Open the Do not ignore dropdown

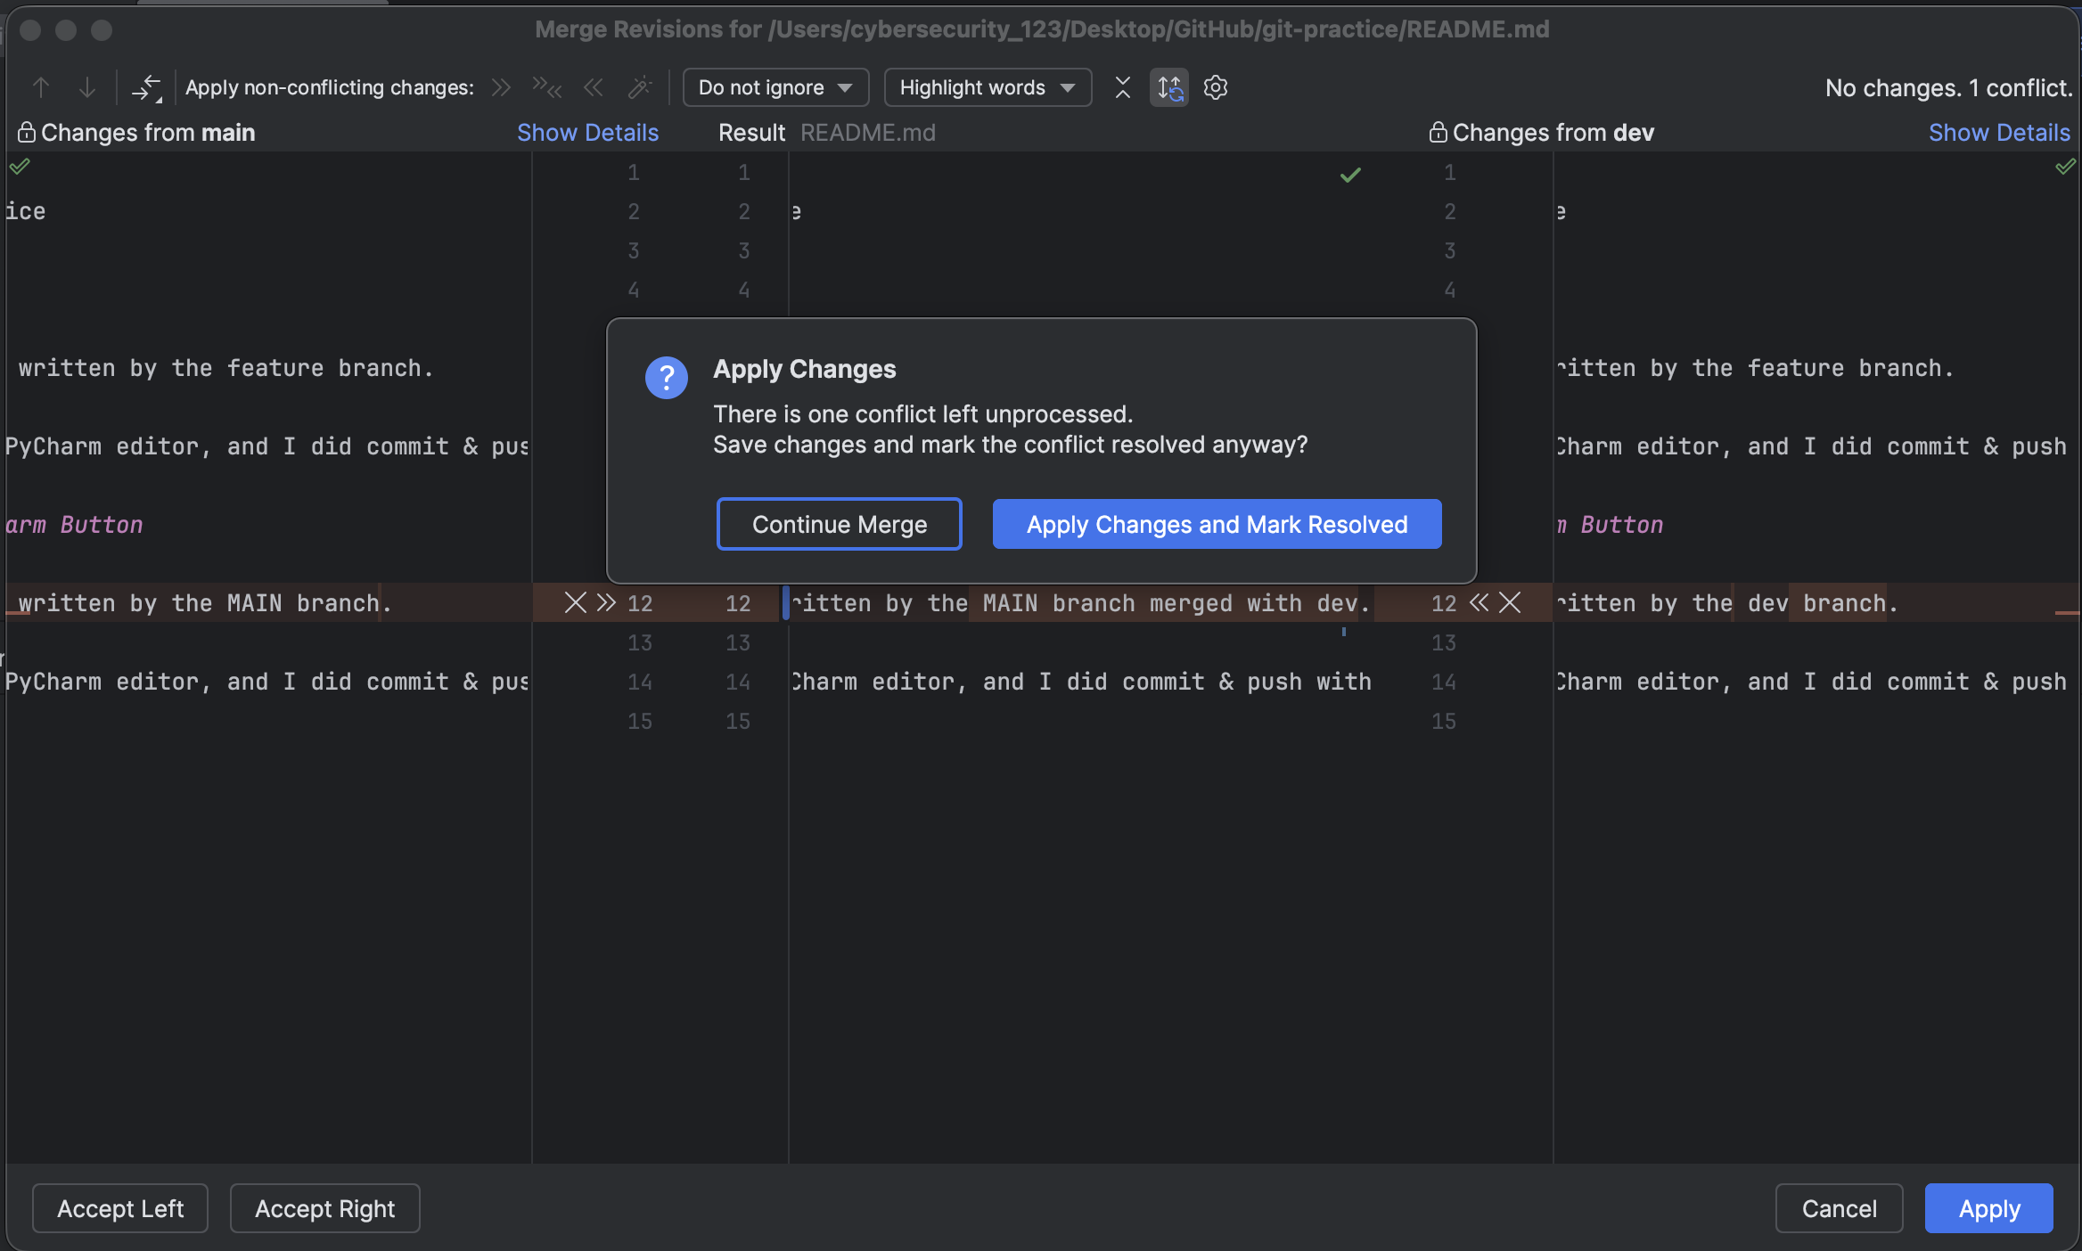pos(775,87)
